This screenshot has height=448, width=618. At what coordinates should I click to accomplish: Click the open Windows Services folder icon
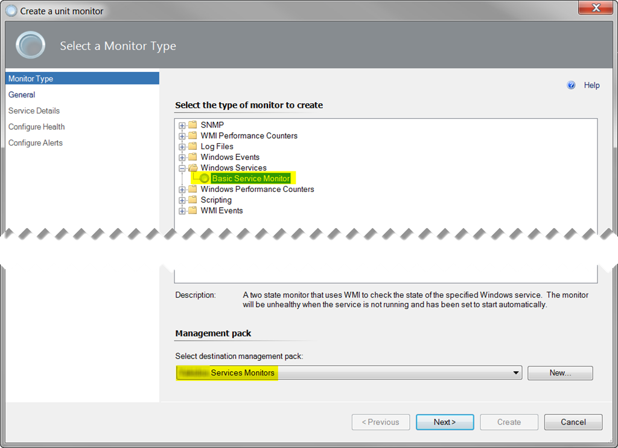(192, 168)
